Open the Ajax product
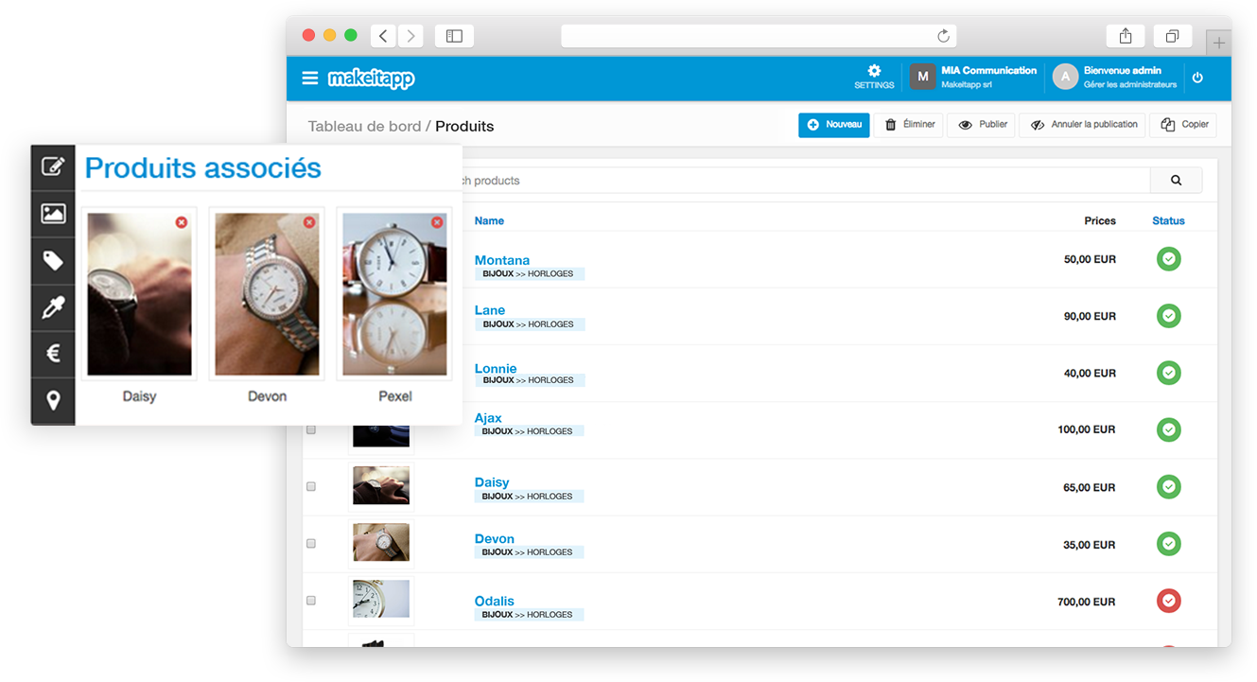 pos(488,417)
